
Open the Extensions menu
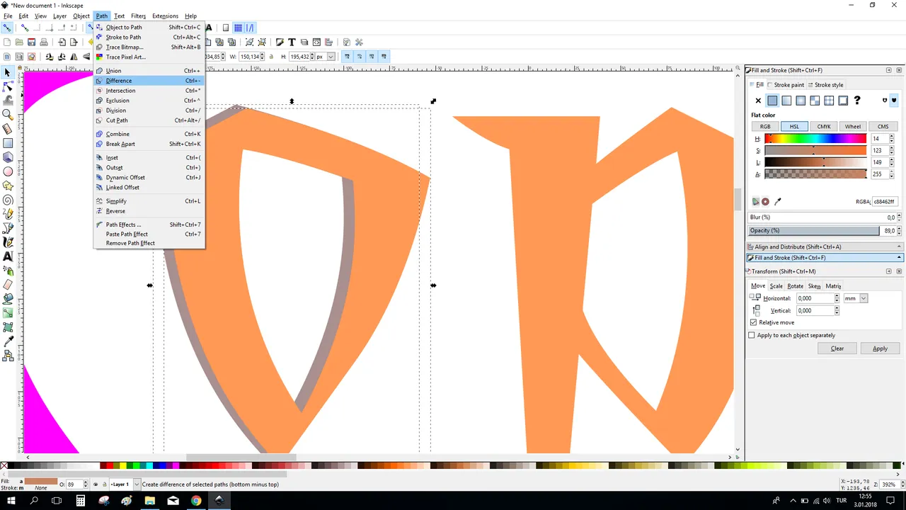[165, 16]
